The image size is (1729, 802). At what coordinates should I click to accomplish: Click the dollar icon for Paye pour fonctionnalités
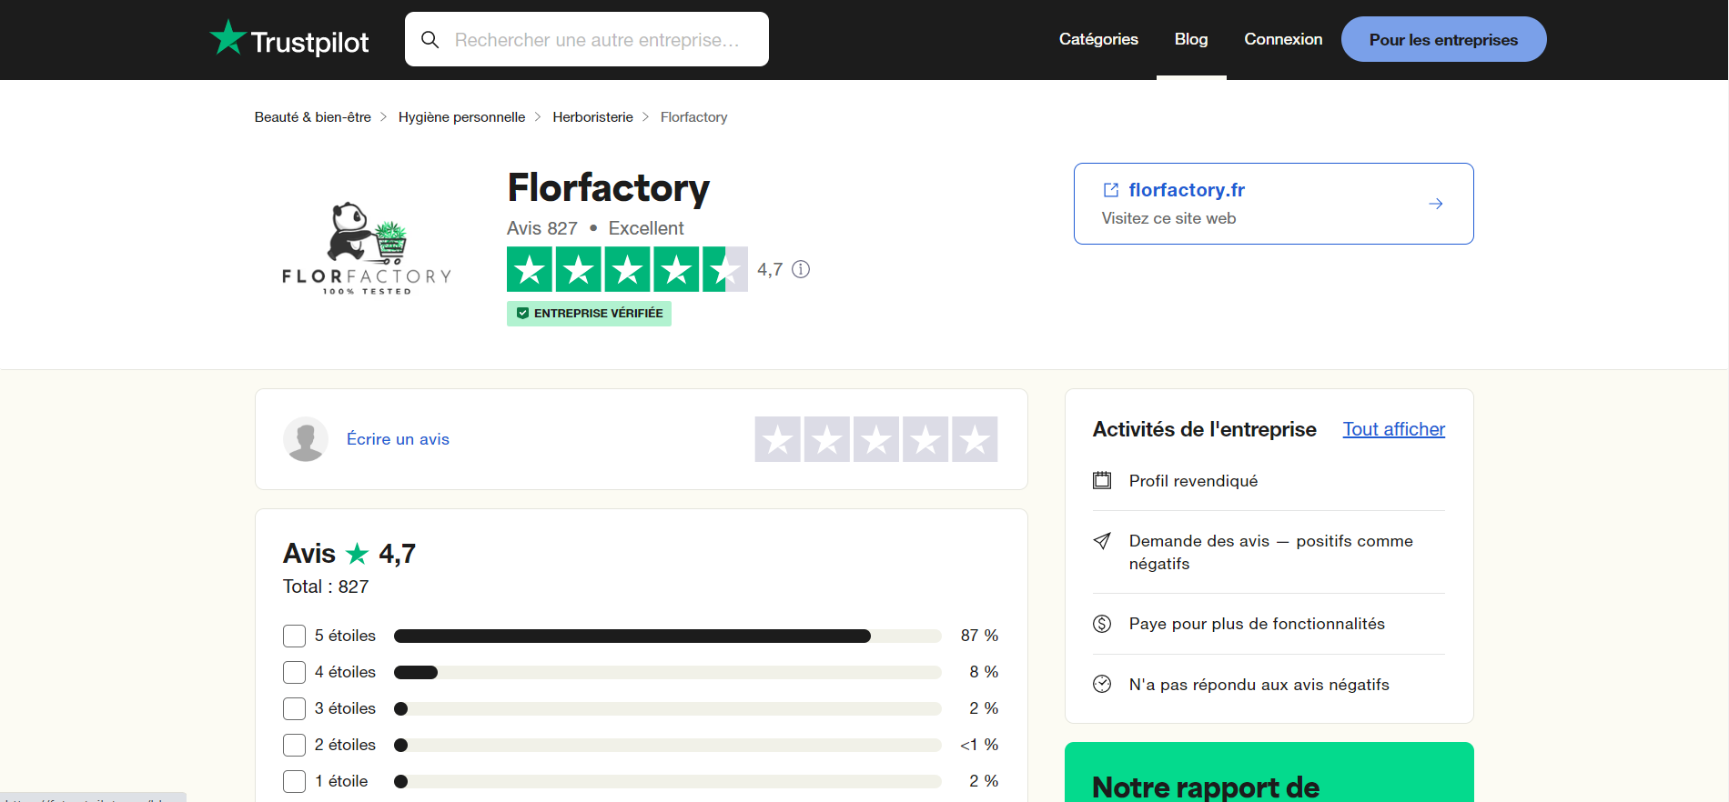pyautogui.click(x=1102, y=624)
